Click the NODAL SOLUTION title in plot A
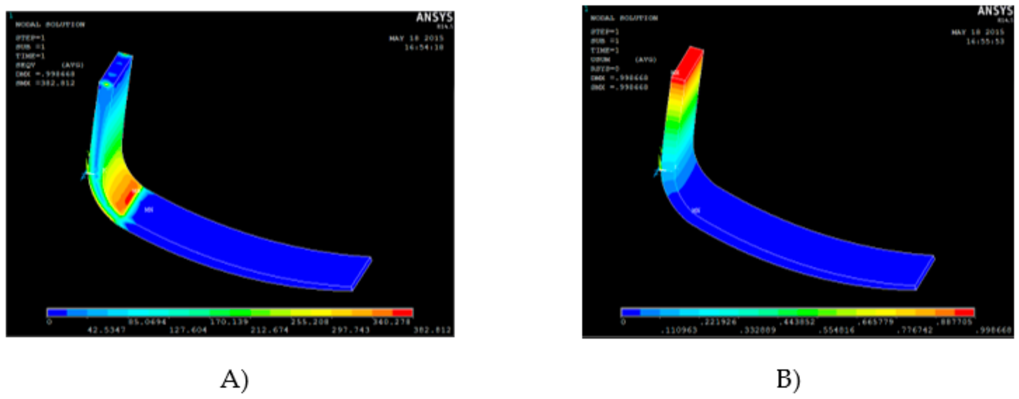Screen dimensions: 1019x399 50,25
